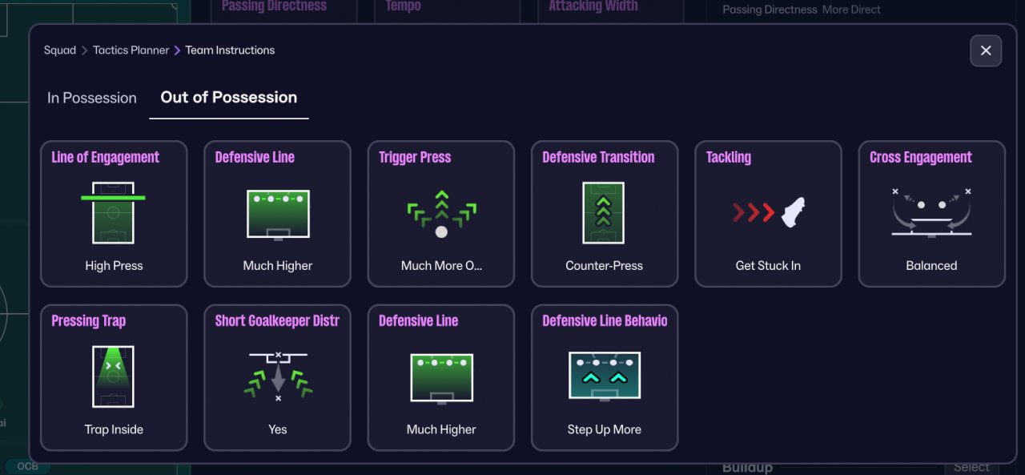1025x475 pixels.
Task: Click the Trap Inside setting label
Action: click(114, 429)
